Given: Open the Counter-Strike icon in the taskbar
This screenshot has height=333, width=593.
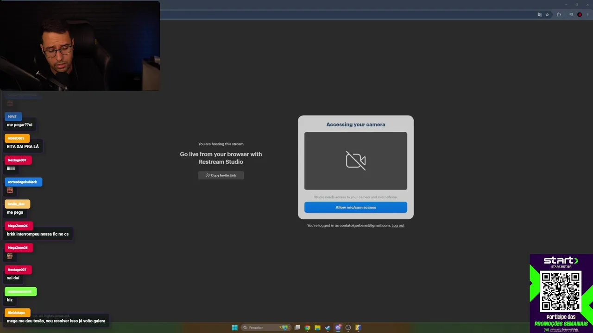Looking at the screenshot, I should [x=358, y=327].
